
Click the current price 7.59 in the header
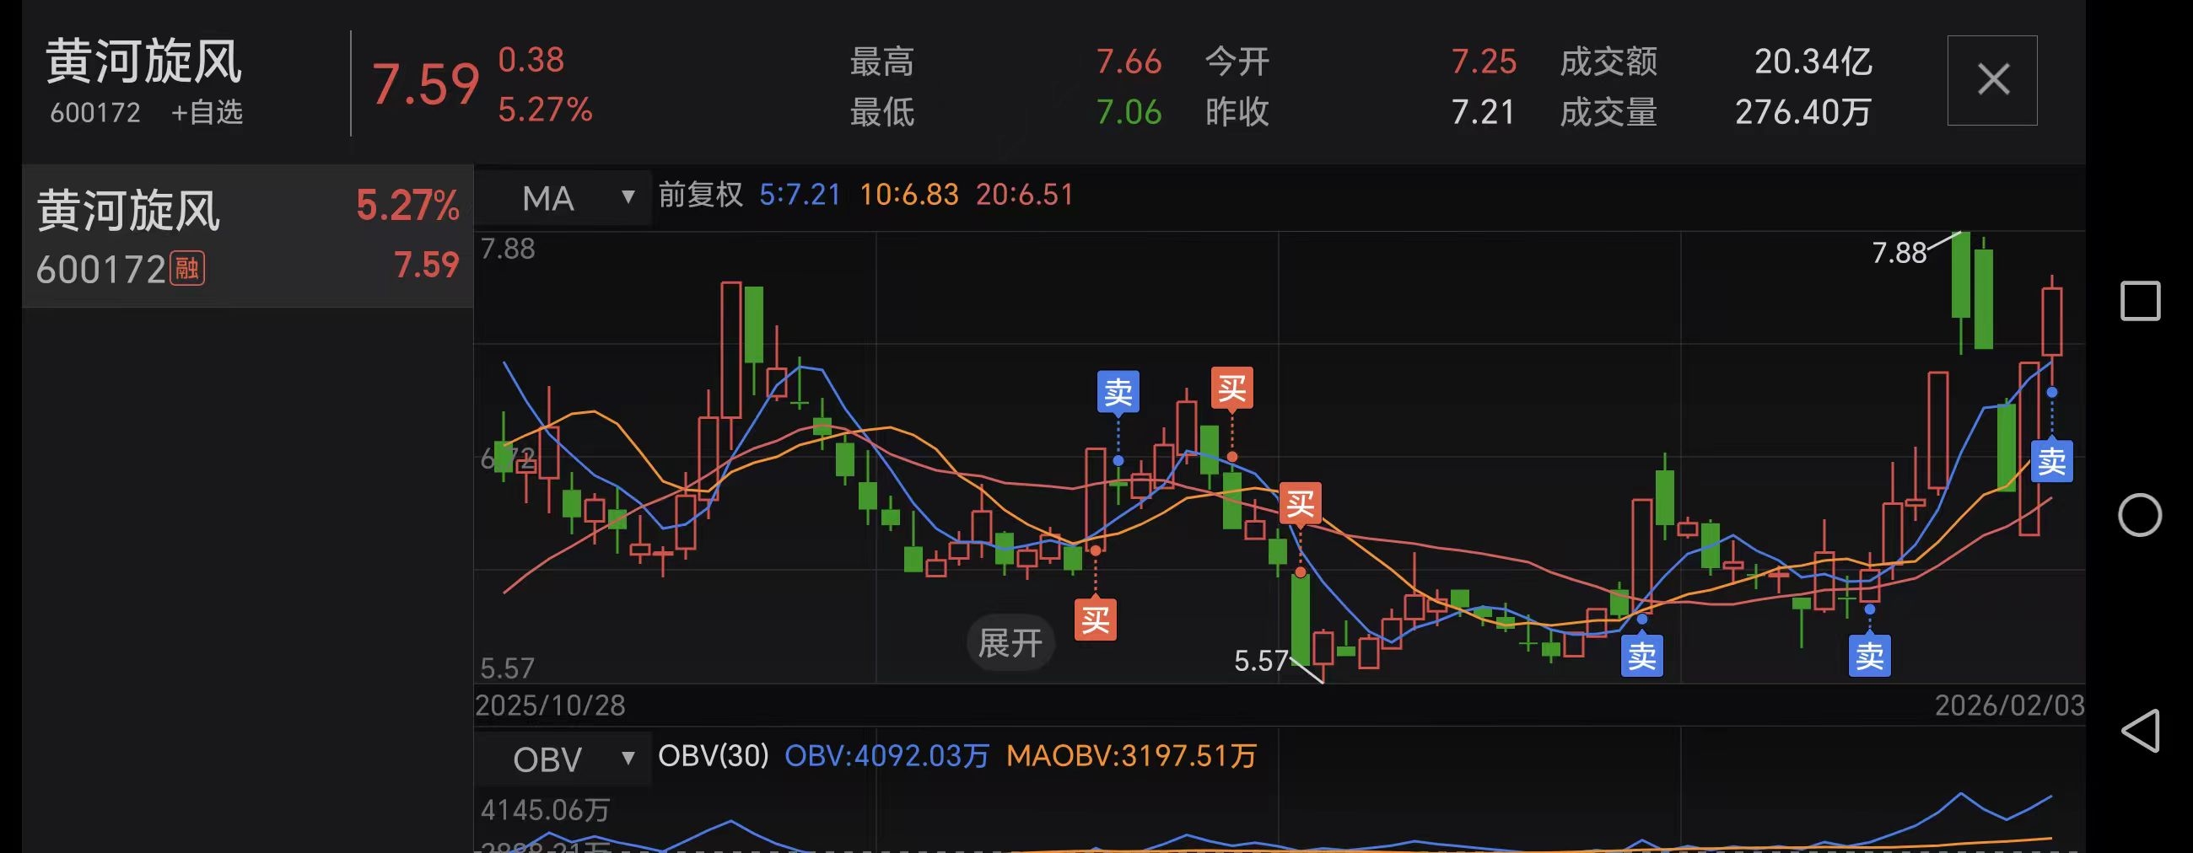coord(426,84)
